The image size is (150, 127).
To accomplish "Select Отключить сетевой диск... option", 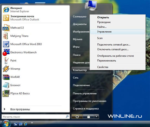I will (118, 49).
